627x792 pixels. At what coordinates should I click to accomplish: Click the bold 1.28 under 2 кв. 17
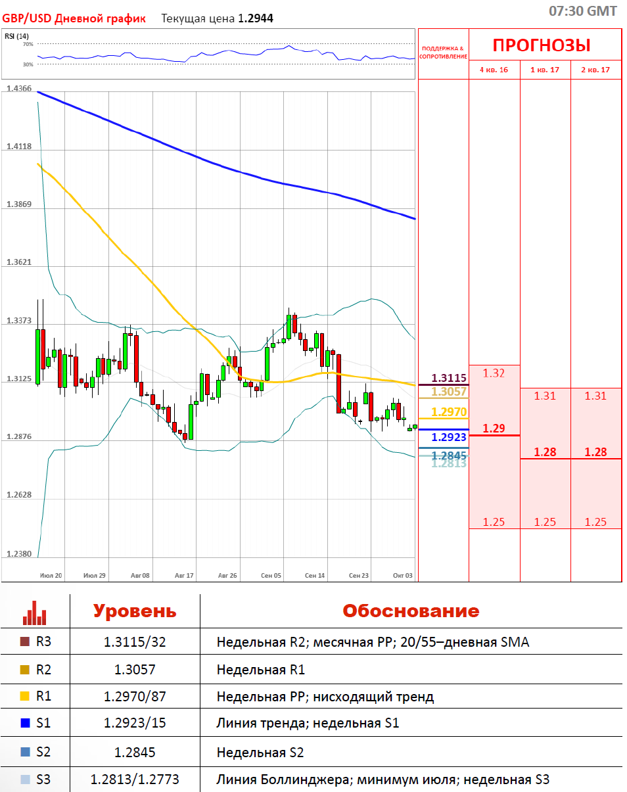pyautogui.click(x=596, y=452)
